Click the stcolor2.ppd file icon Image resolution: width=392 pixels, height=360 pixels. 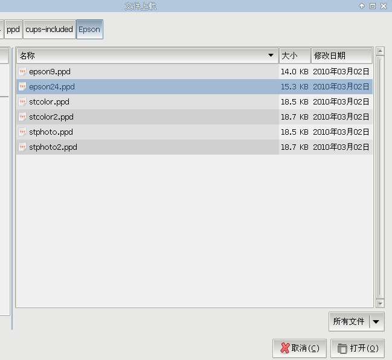(22, 117)
